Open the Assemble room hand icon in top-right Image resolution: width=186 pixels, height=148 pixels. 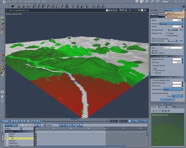pos(136,2)
